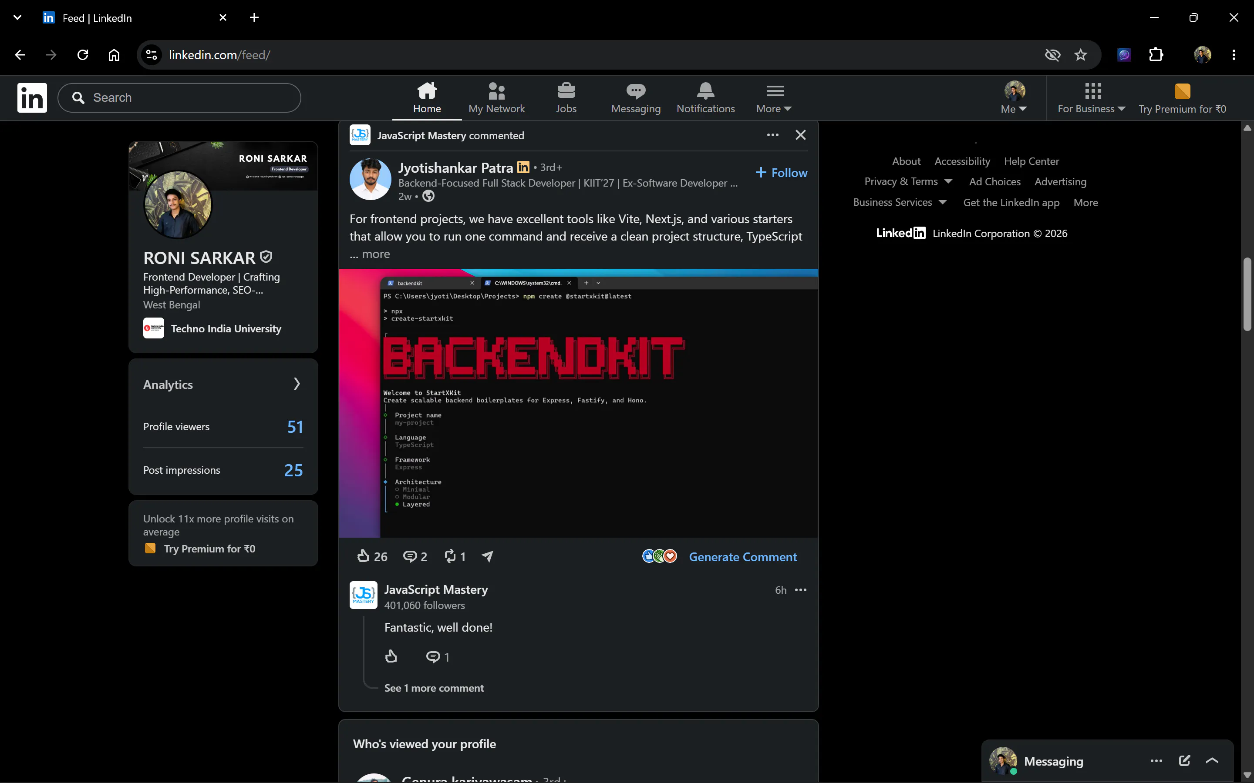Open the BackendKit terminal post image

[x=578, y=403]
